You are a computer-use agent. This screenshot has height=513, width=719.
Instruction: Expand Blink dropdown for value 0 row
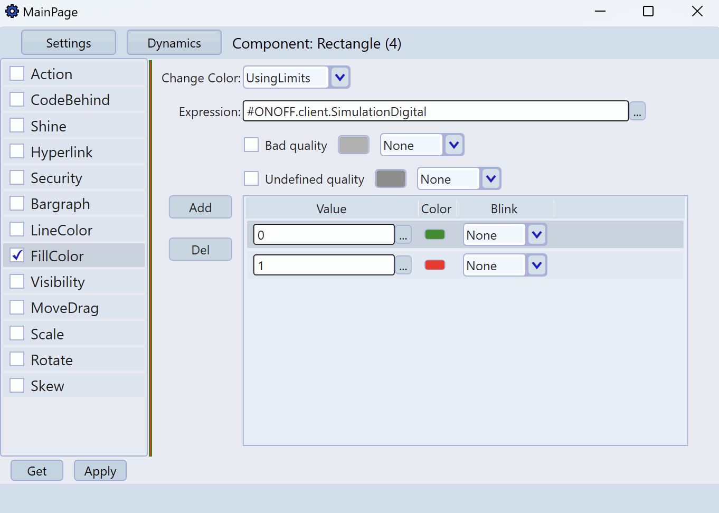point(537,235)
